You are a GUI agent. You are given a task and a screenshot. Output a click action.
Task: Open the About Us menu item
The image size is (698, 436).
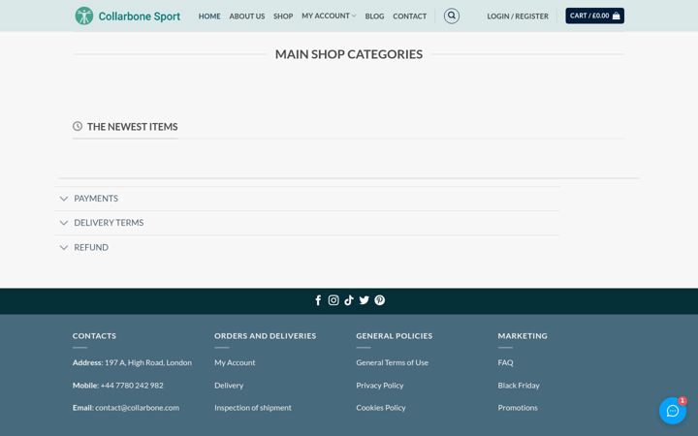click(x=247, y=16)
